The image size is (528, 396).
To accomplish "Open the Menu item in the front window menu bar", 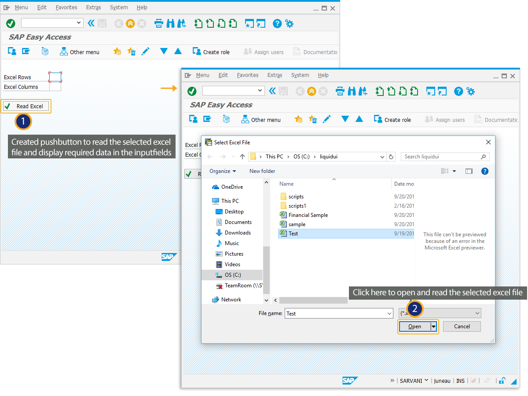I will click(202, 75).
